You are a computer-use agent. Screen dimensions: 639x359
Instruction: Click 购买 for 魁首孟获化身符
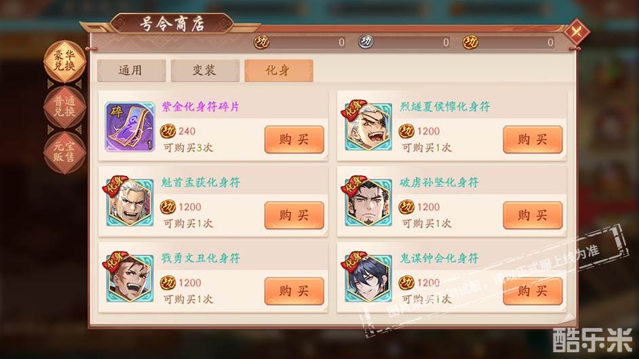(x=294, y=215)
